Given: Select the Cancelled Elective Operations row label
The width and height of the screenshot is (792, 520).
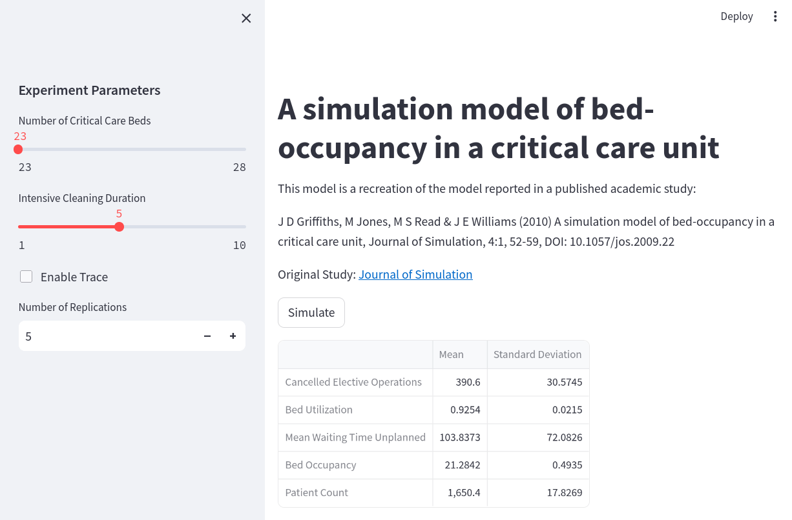Looking at the screenshot, I should click(x=353, y=382).
